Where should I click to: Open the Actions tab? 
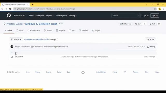coord(48,30)
